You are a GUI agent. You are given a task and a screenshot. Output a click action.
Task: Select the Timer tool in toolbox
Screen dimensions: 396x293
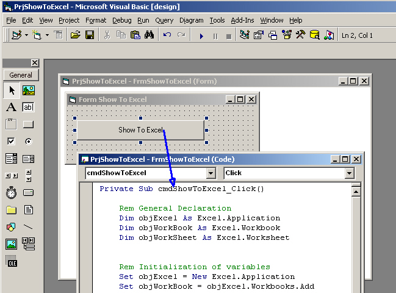(x=12, y=193)
